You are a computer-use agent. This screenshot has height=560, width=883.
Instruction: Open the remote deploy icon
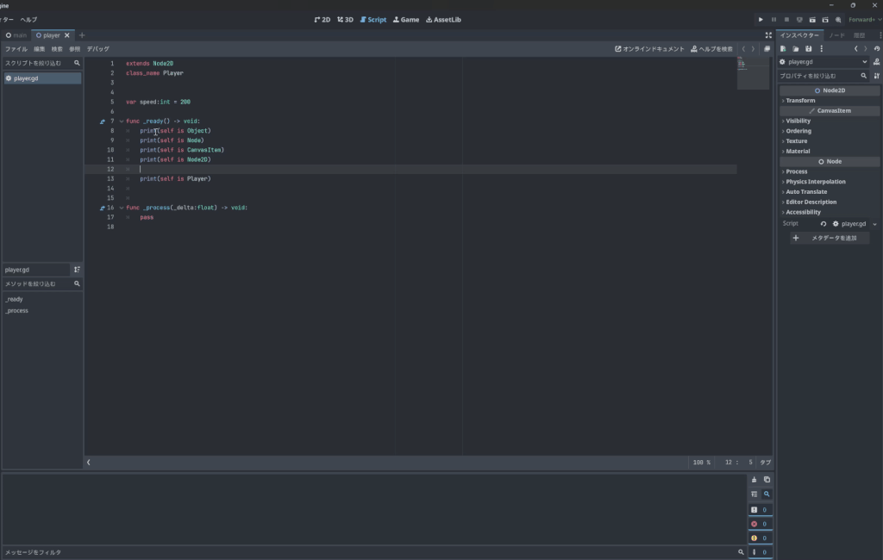pyautogui.click(x=799, y=20)
